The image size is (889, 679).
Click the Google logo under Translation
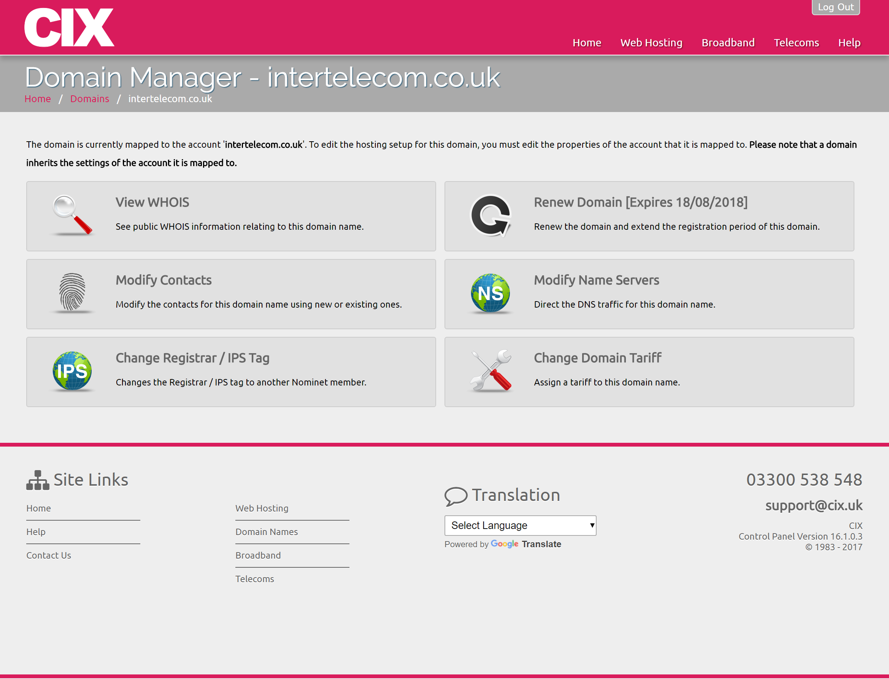coord(504,544)
